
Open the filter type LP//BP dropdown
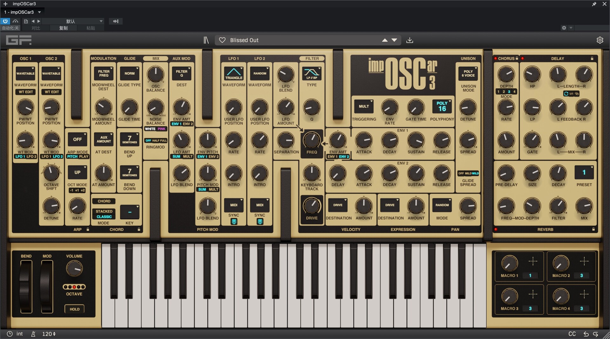click(311, 73)
